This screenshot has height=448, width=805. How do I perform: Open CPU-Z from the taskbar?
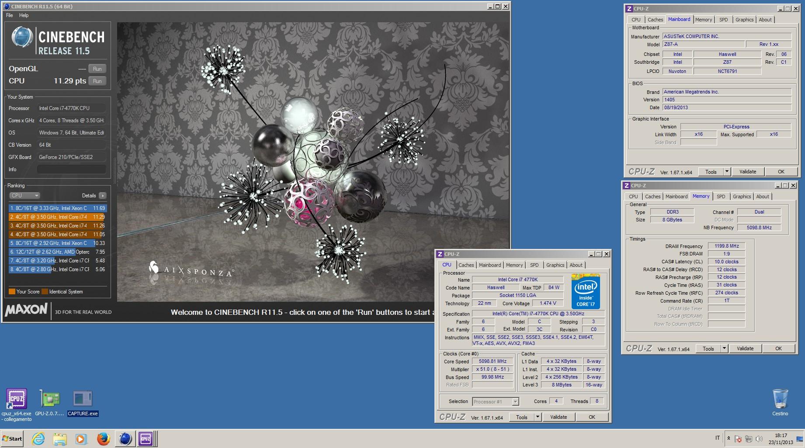coord(146,438)
